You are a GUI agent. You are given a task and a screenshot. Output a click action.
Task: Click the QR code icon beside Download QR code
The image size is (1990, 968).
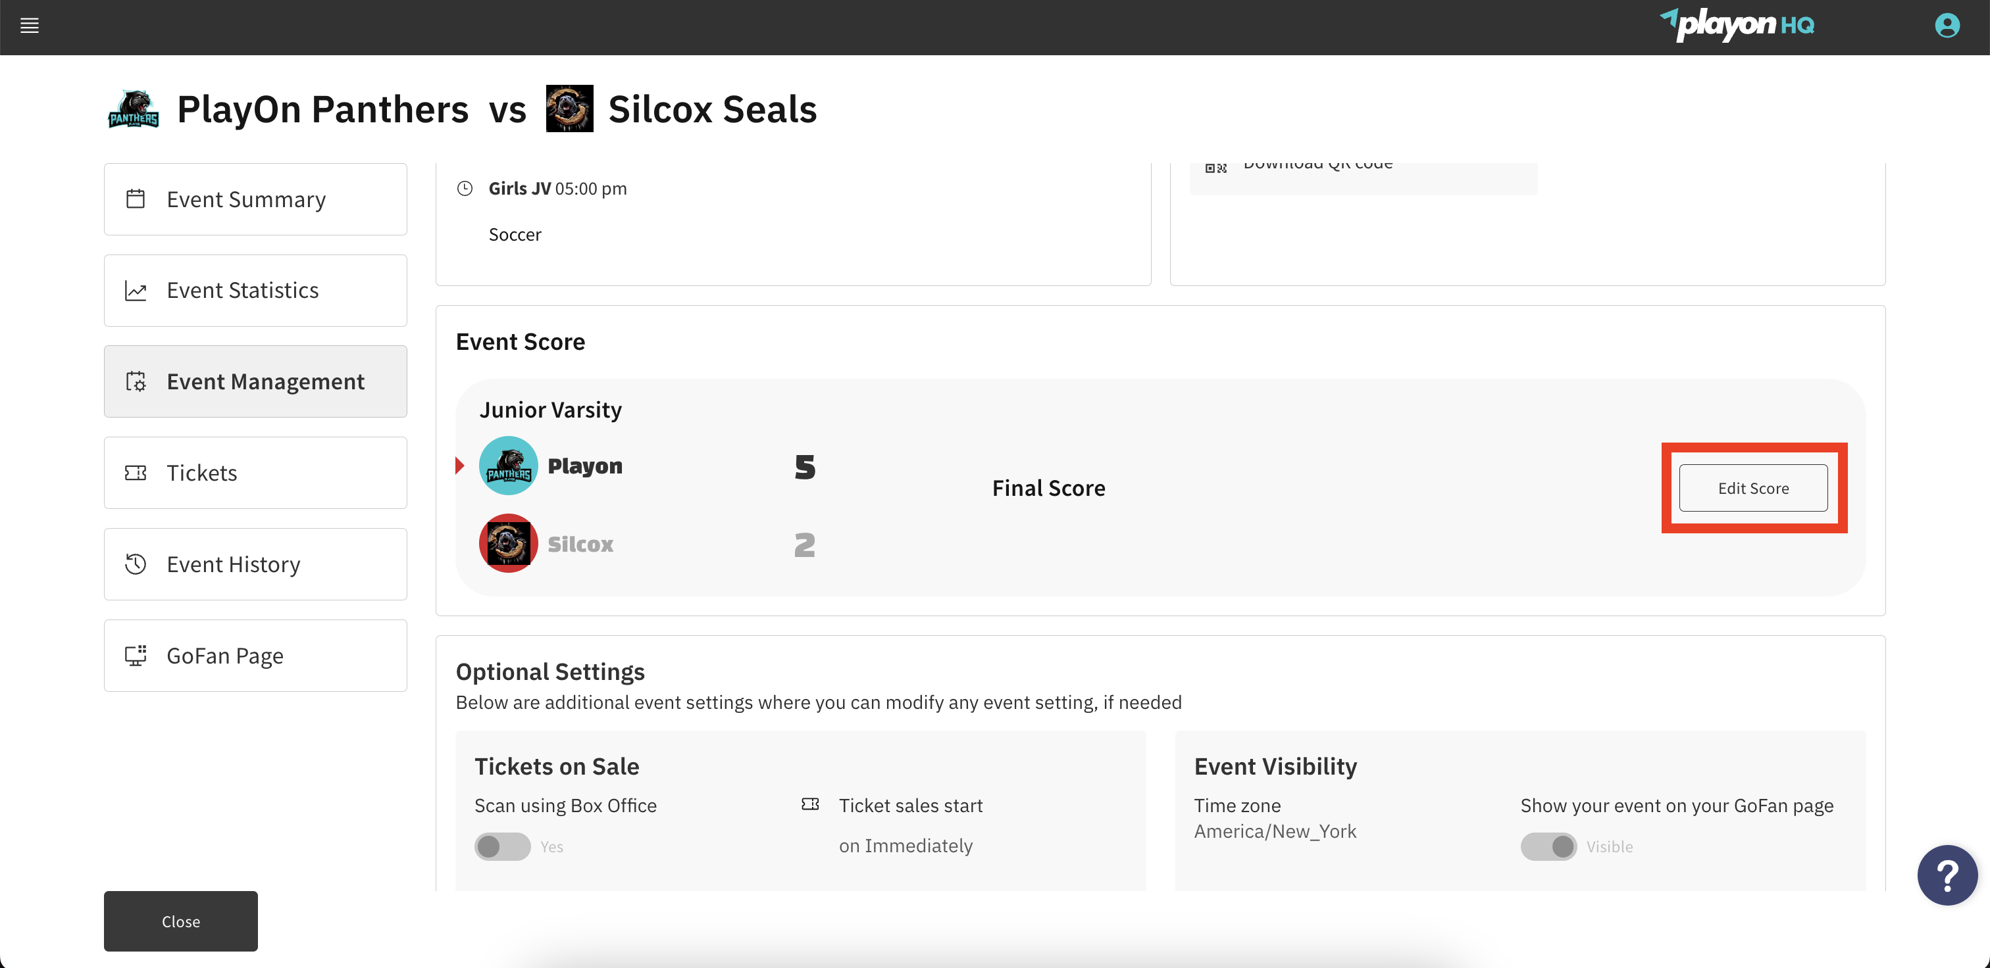(1215, 167)
